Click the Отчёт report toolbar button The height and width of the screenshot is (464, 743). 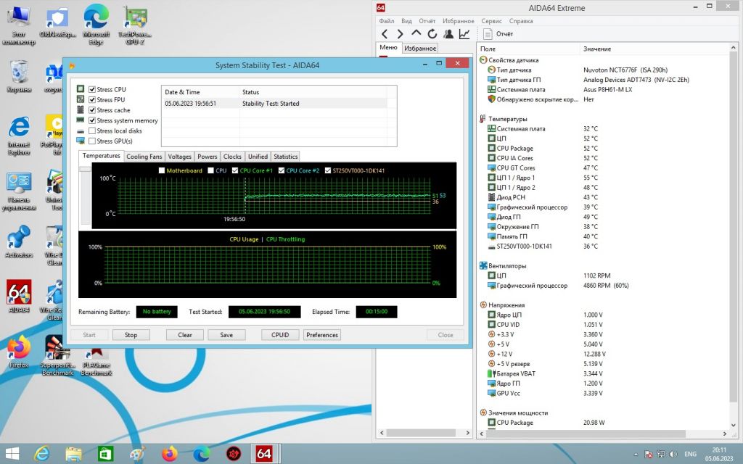[x=498, y=34]
